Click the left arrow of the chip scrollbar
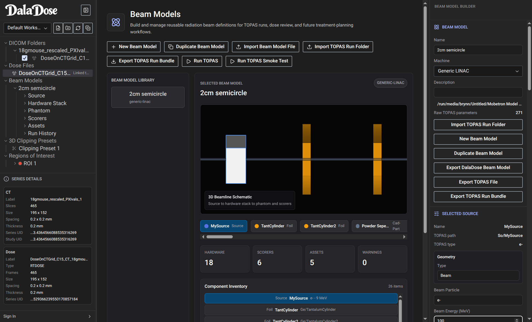This screenshot has width=532, height=322. pyautogui.click(x=203, y=237)
